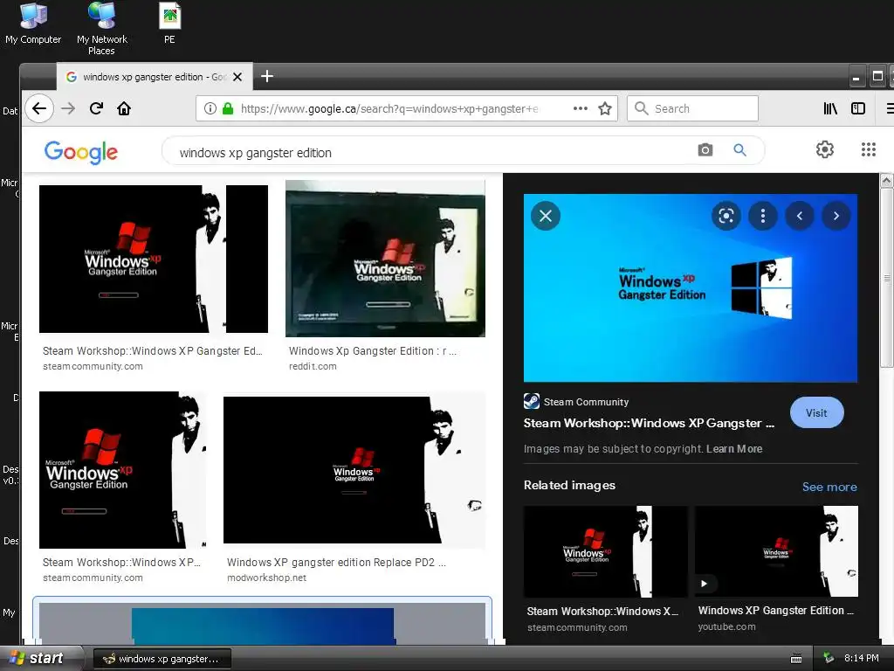894x671 pixels.
Task: Click the Windows Xp Gangster Edition reddit caption
Action: [372, 351]
